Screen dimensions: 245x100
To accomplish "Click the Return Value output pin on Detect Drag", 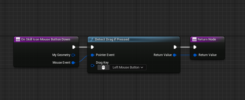I will pyautogui.click(x=175, y=55).
